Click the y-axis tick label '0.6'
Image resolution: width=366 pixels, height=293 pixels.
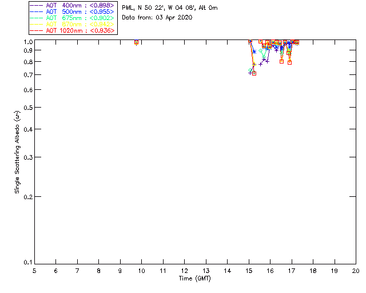point(28,90)
